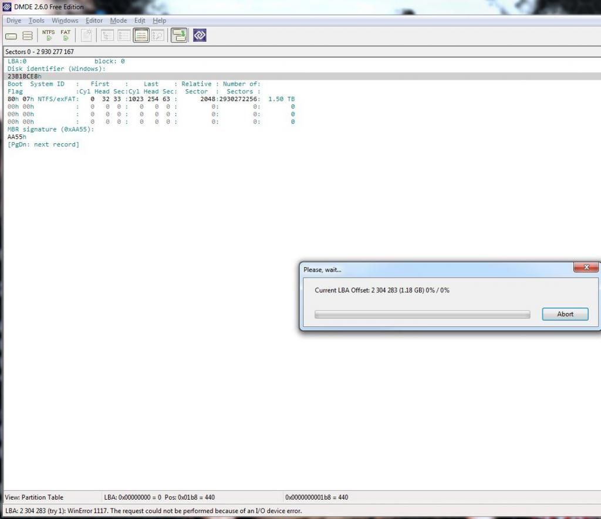
Task: Start the FAT search tool
Action: (x=65, y=35)
